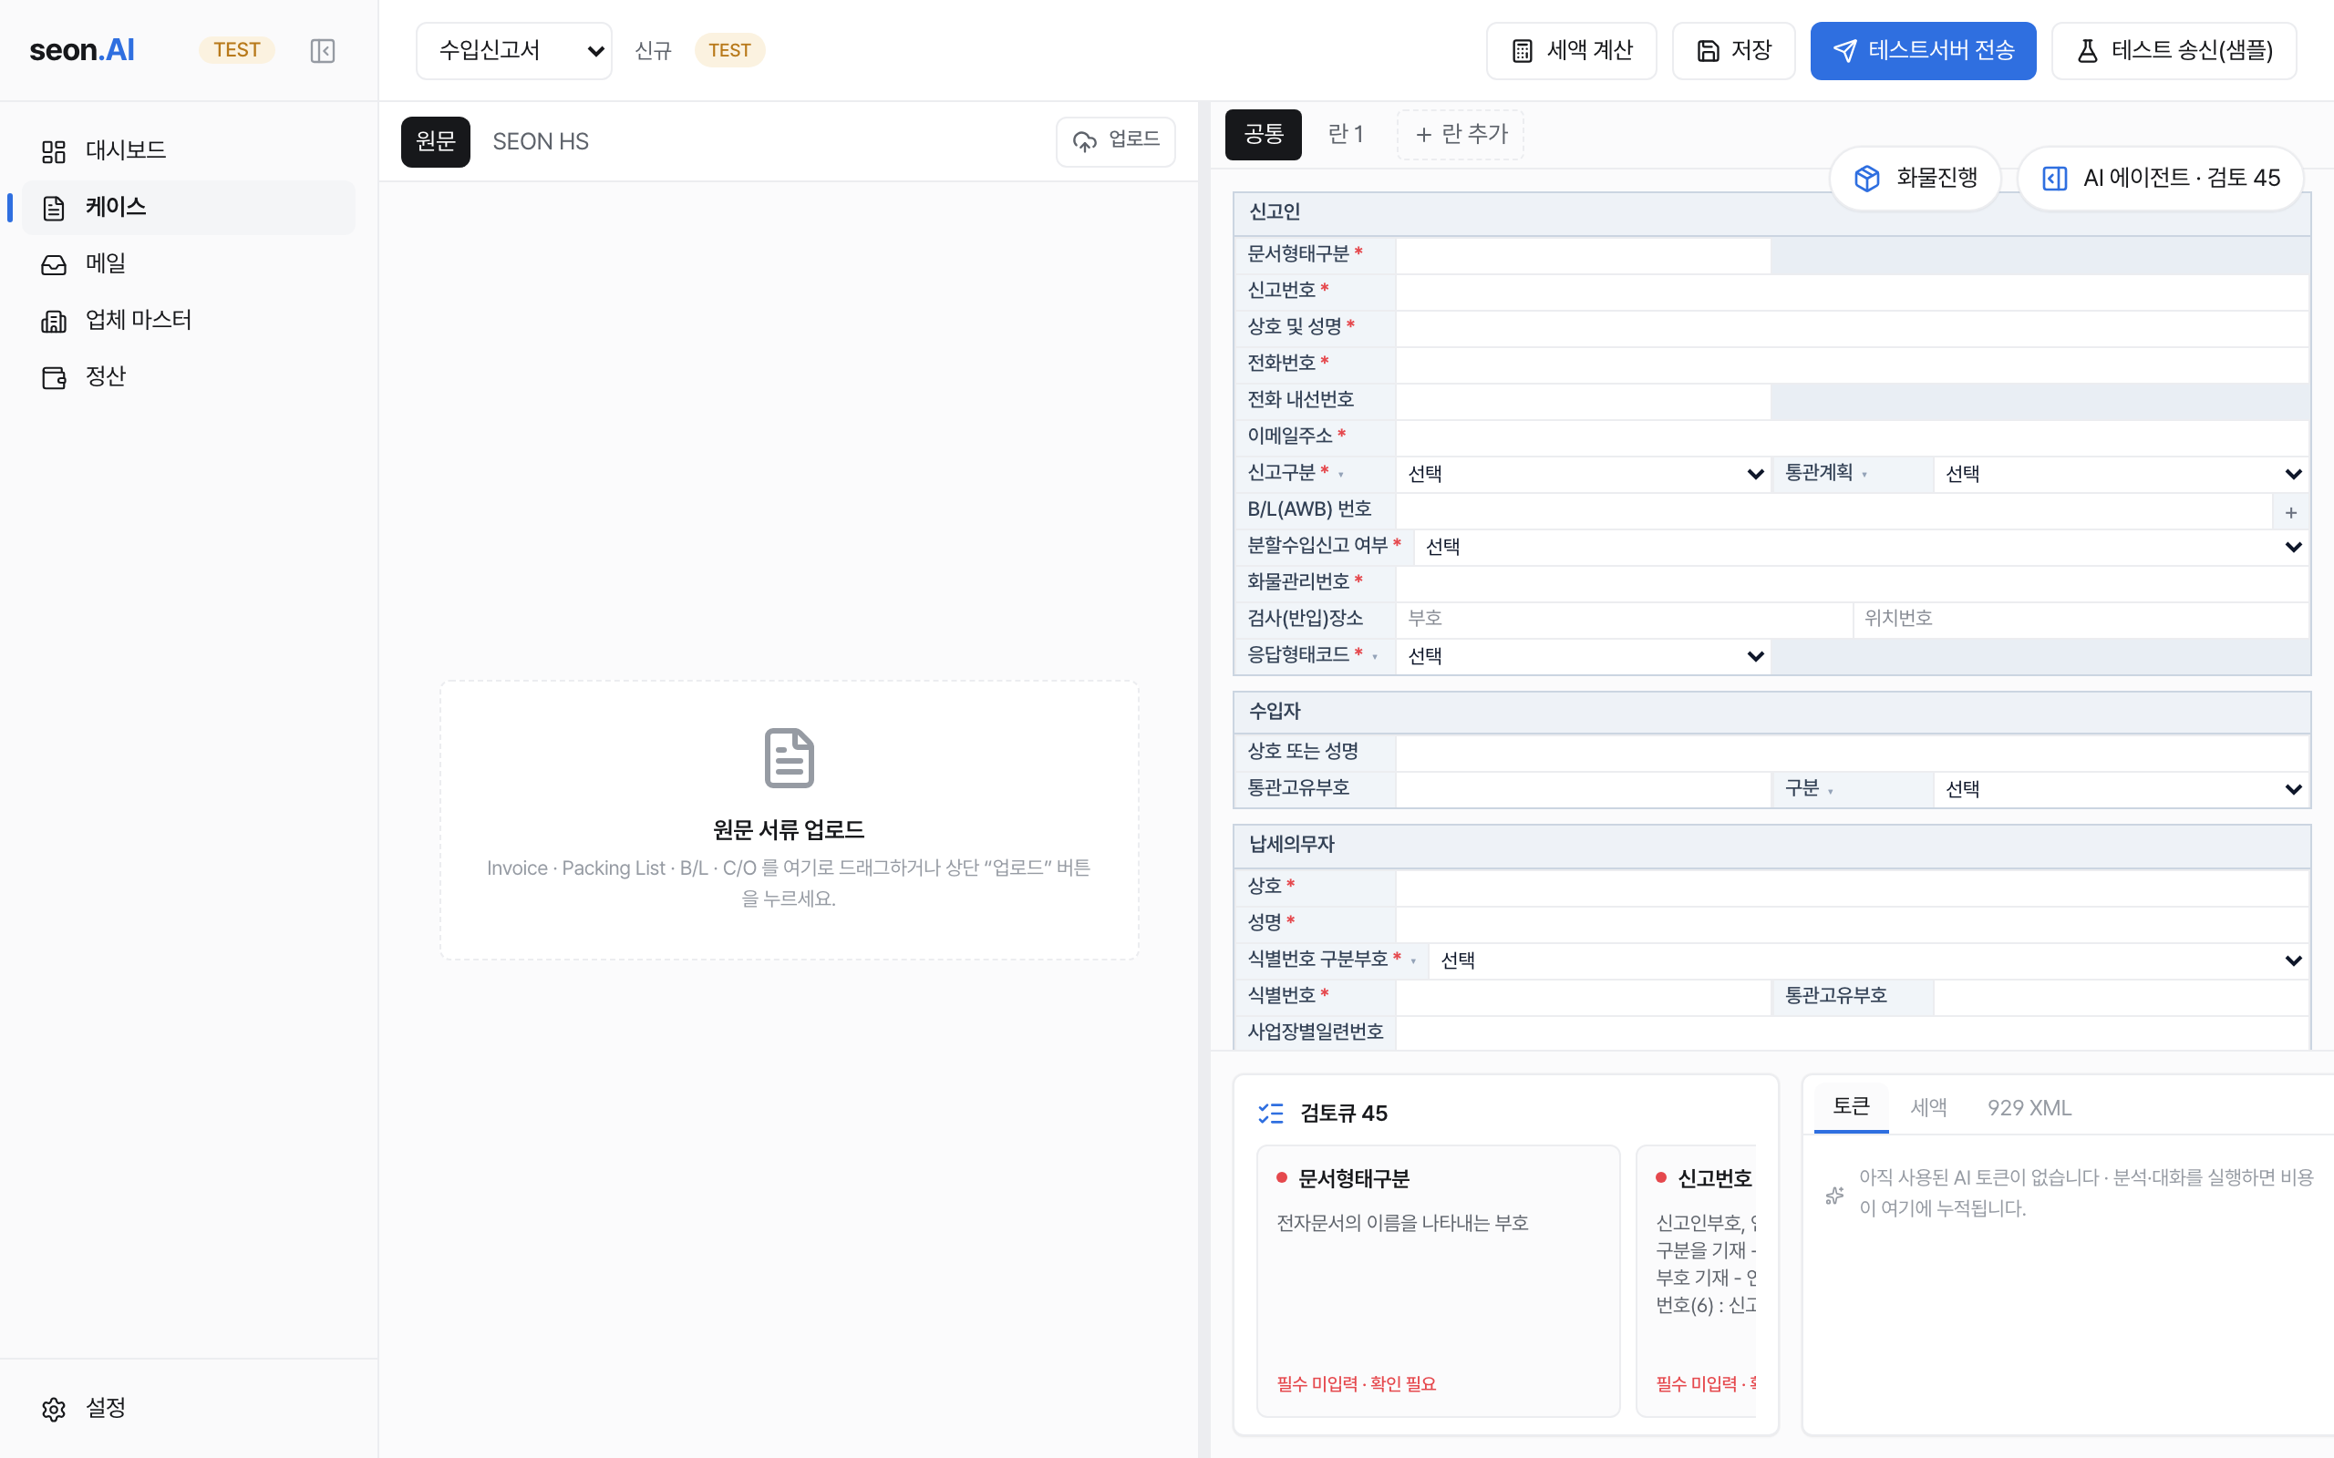Select the 공통 tab

point(1264,134)
